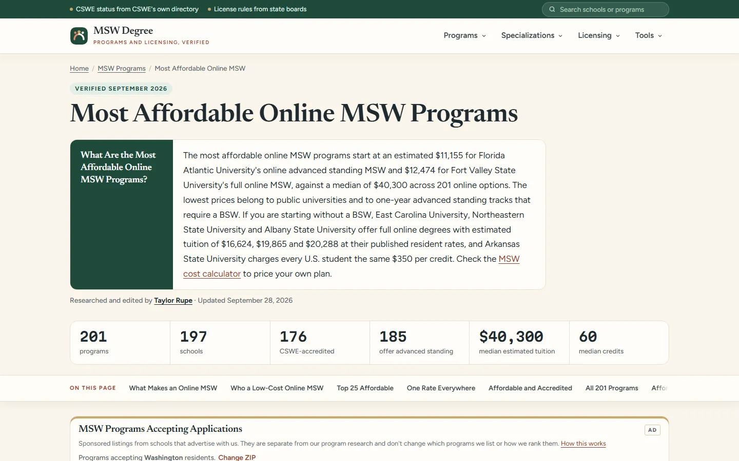Jump to All 201 Programs section
The width and height of the screenshot is (739, 461).
point(612,388)
